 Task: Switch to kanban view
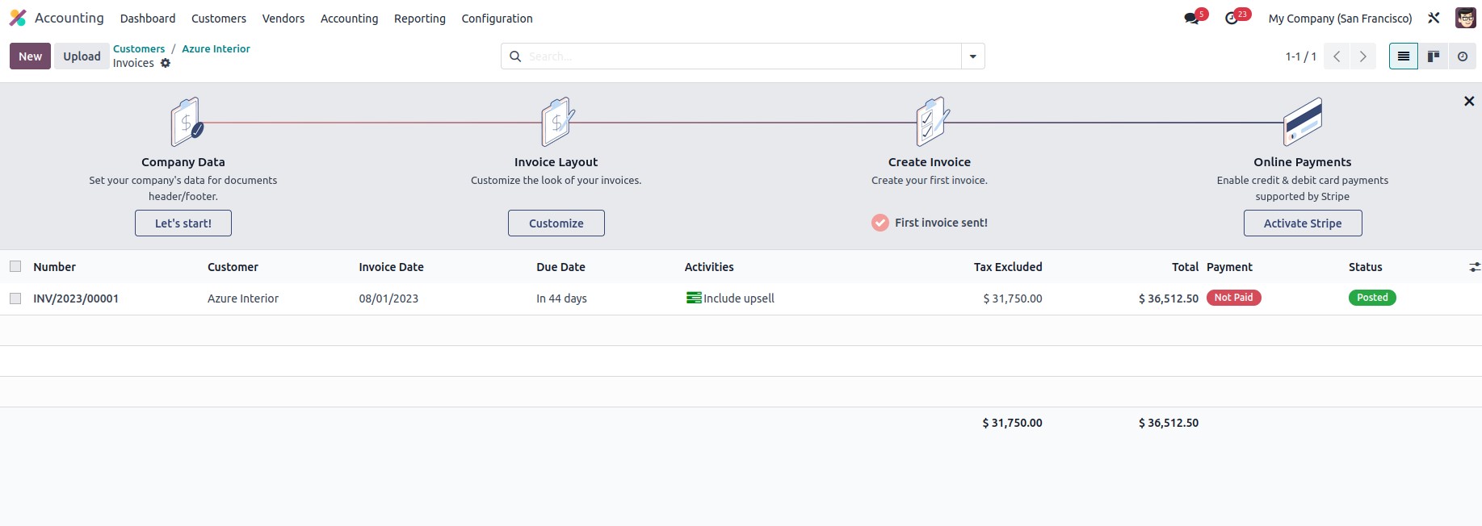[1433, 56]
